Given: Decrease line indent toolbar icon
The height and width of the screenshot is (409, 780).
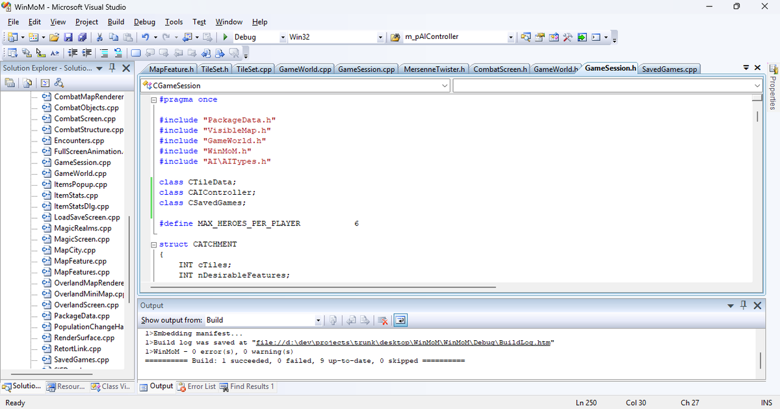Looking at the screenshot, I should (73, 53).
